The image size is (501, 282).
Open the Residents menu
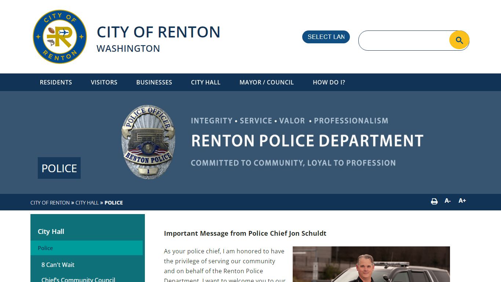pyautogui.click(x=56, y=82)
